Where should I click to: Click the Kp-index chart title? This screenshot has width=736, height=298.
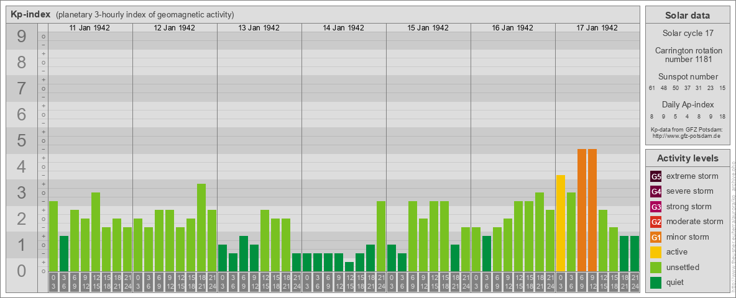pyautogui.click(x=30, y=14)
